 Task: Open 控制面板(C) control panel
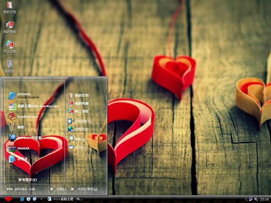(x=80, y=121)
